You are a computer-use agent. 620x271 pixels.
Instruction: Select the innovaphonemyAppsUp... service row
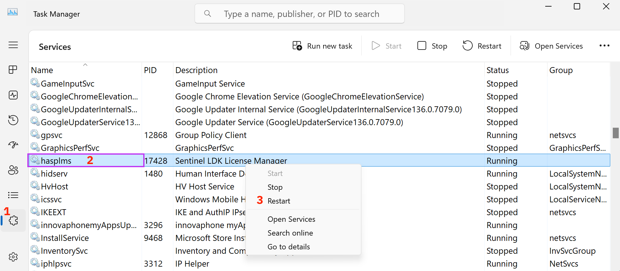click(x=319, y=225)
